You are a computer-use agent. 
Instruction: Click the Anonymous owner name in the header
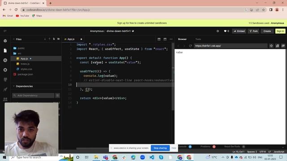[x=97, y=31]
